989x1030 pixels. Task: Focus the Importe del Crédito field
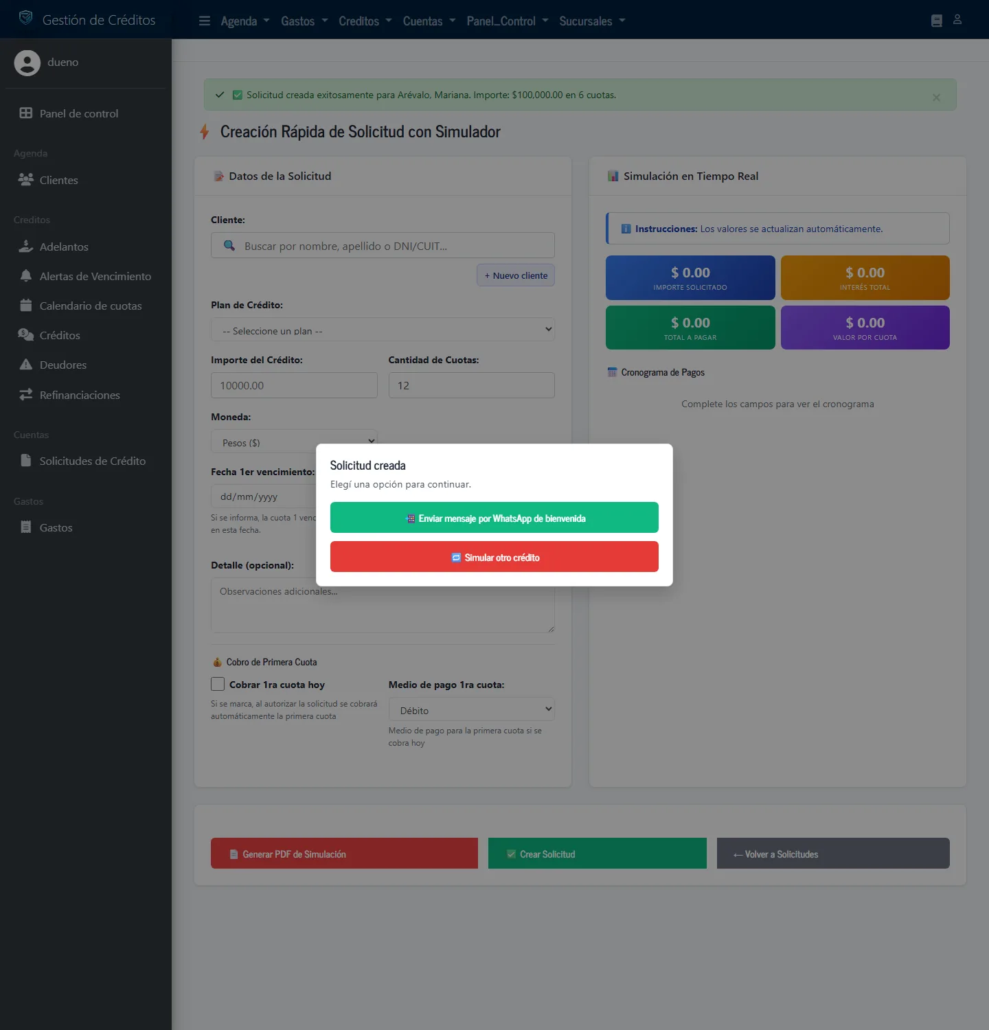tap(294, 385)
